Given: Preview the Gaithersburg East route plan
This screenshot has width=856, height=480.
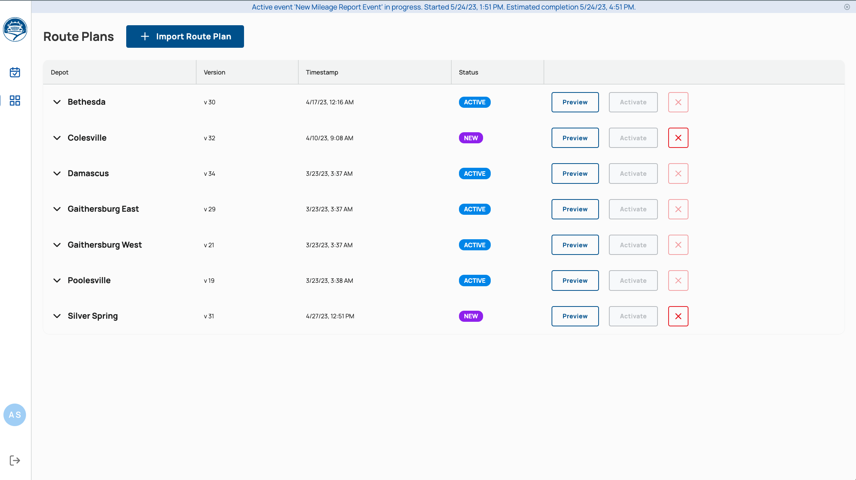Looking at the screenshot, I should coord(575,209).
